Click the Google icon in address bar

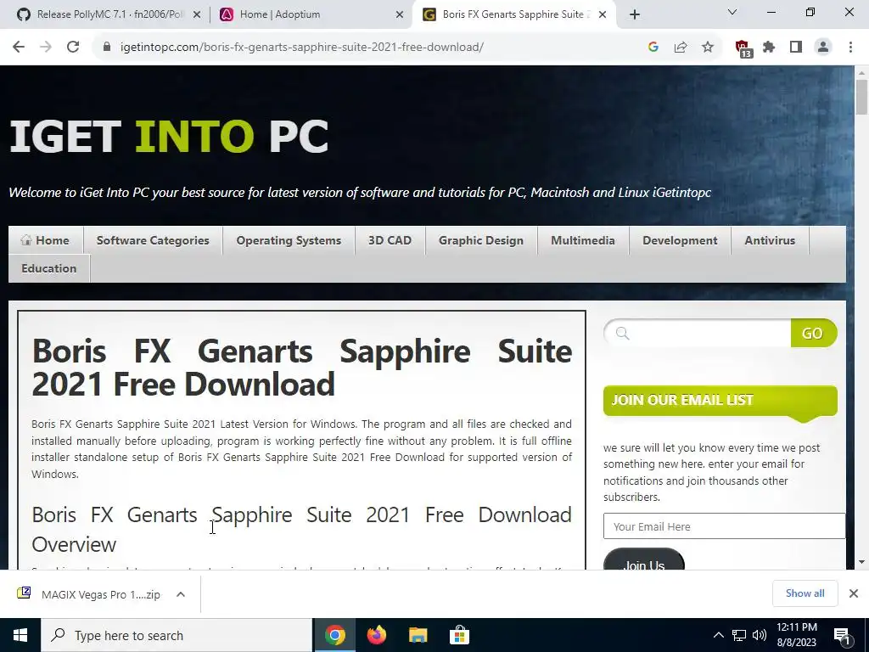653,48
